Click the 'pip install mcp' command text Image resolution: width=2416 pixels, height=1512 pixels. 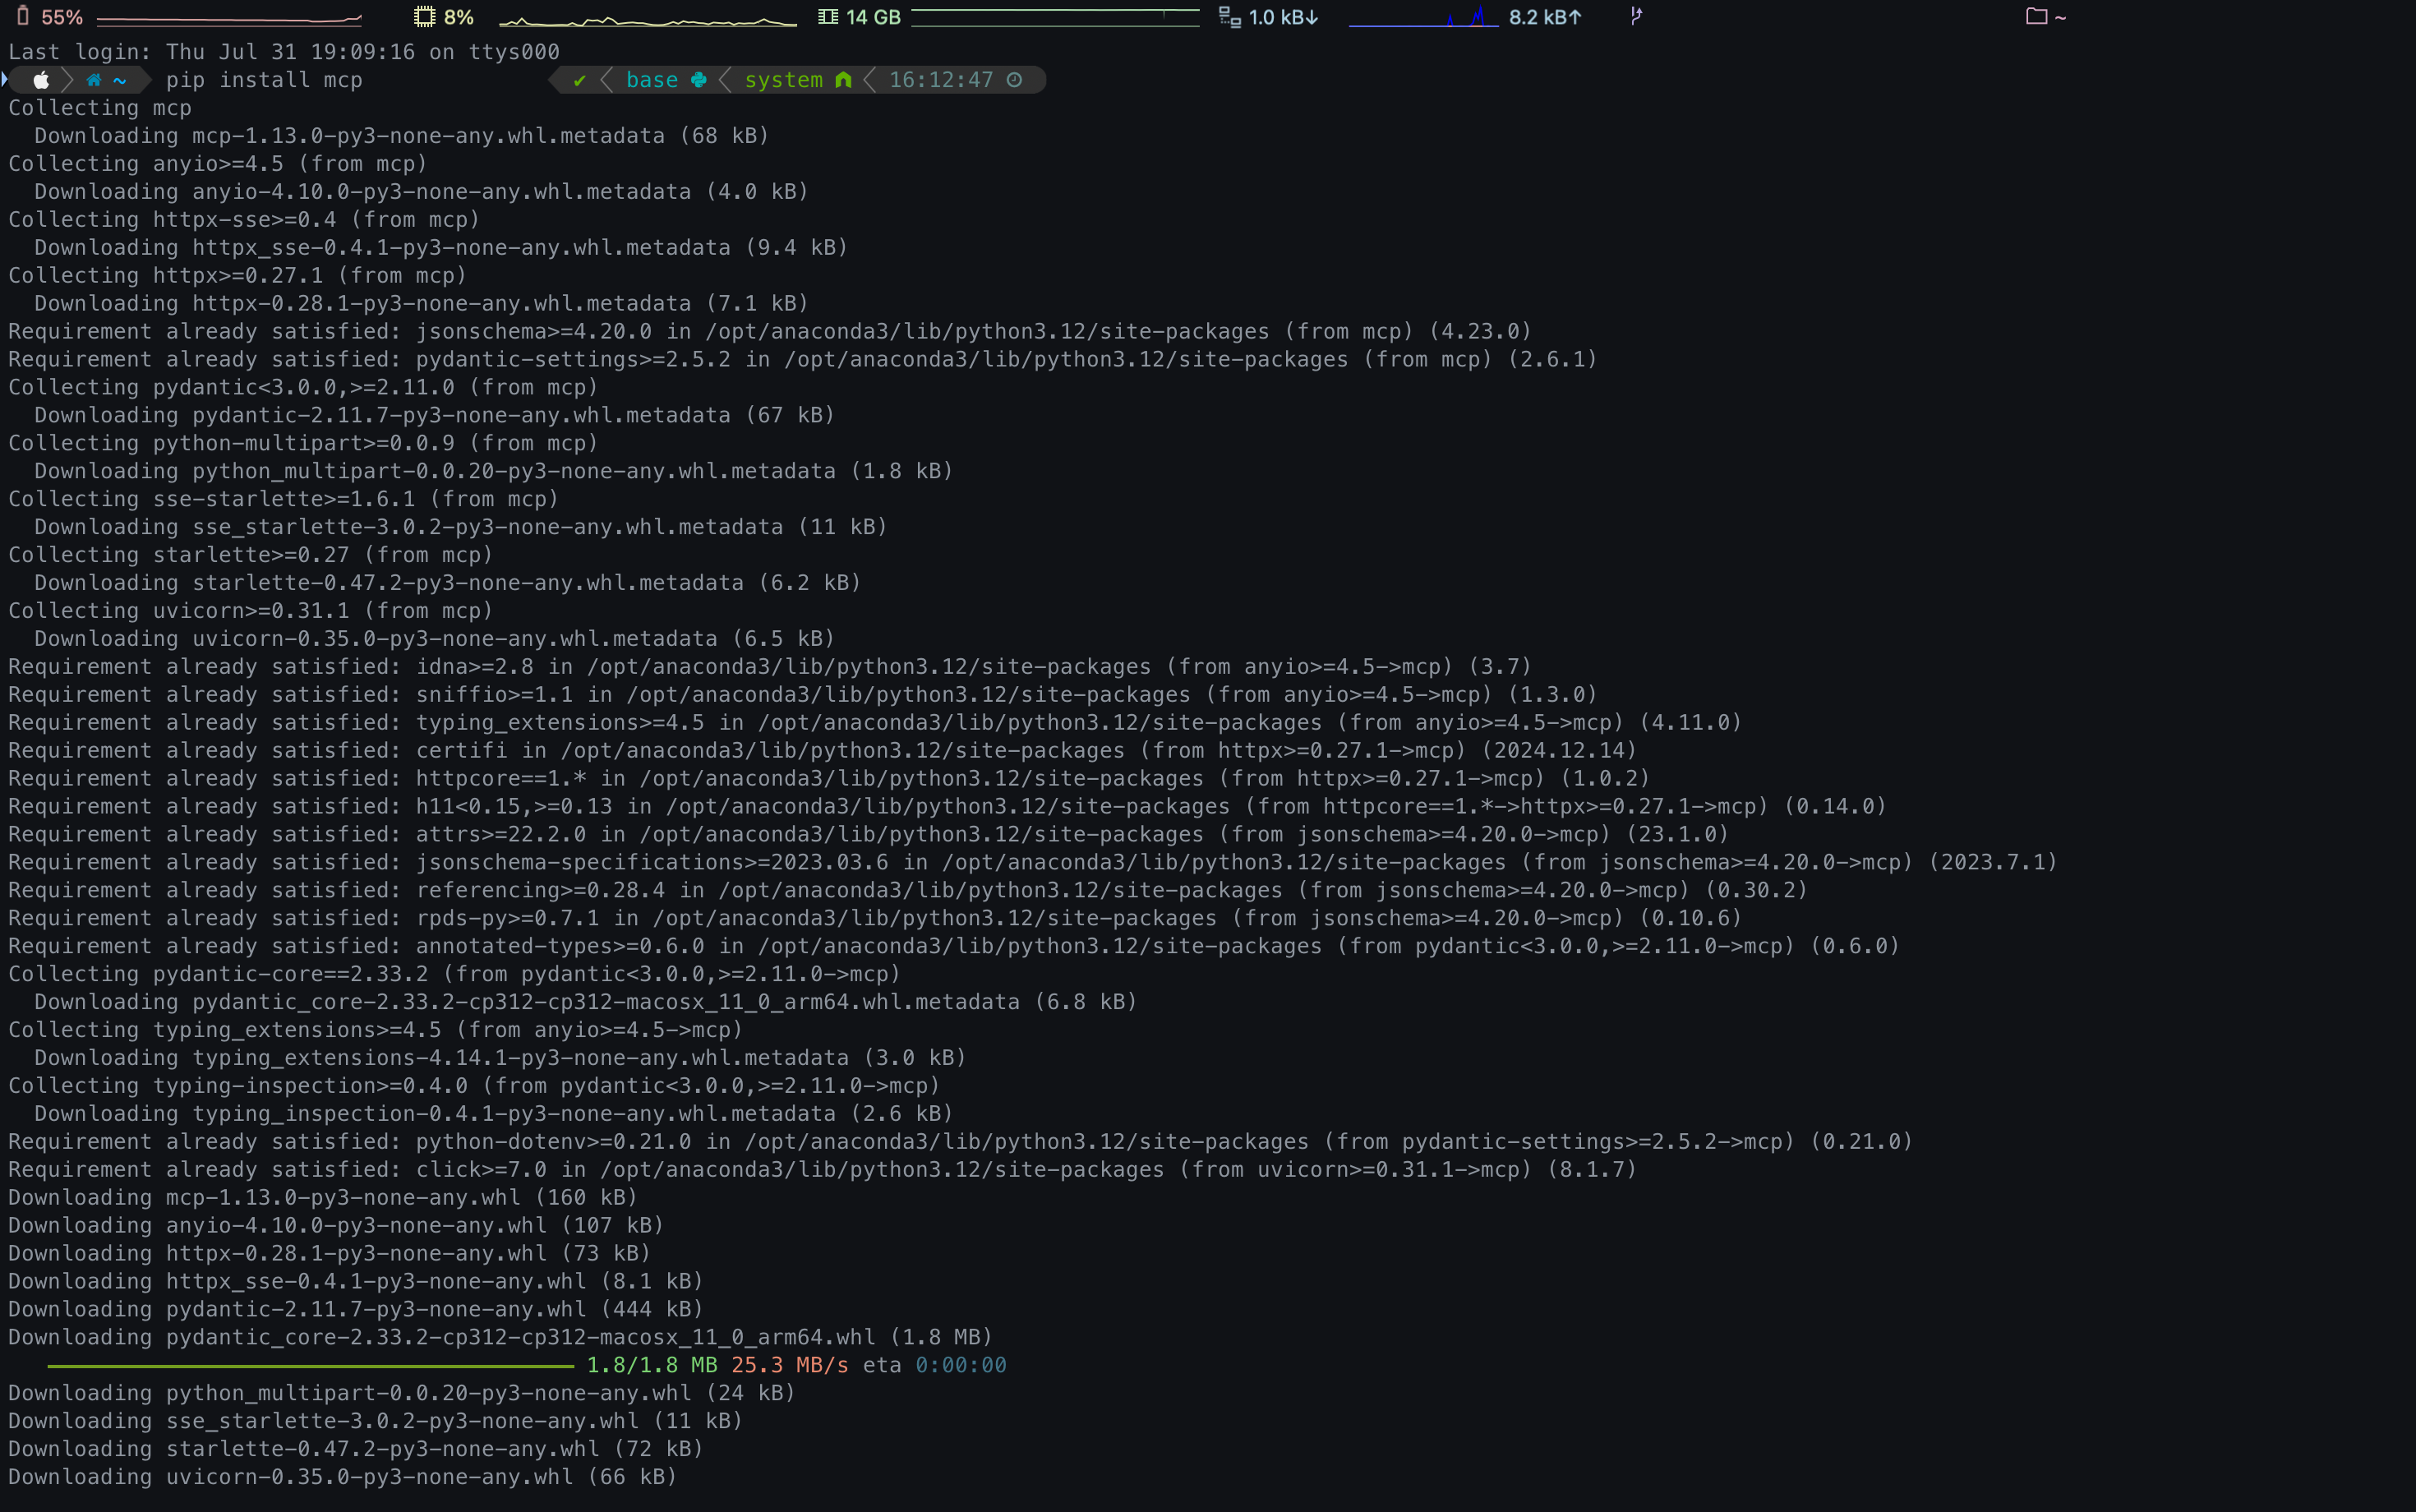[x=264, y=80]
